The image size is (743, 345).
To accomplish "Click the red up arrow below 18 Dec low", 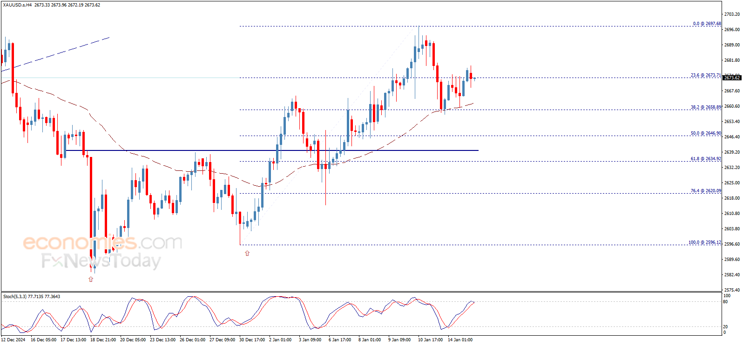I will tap(91, 279).
